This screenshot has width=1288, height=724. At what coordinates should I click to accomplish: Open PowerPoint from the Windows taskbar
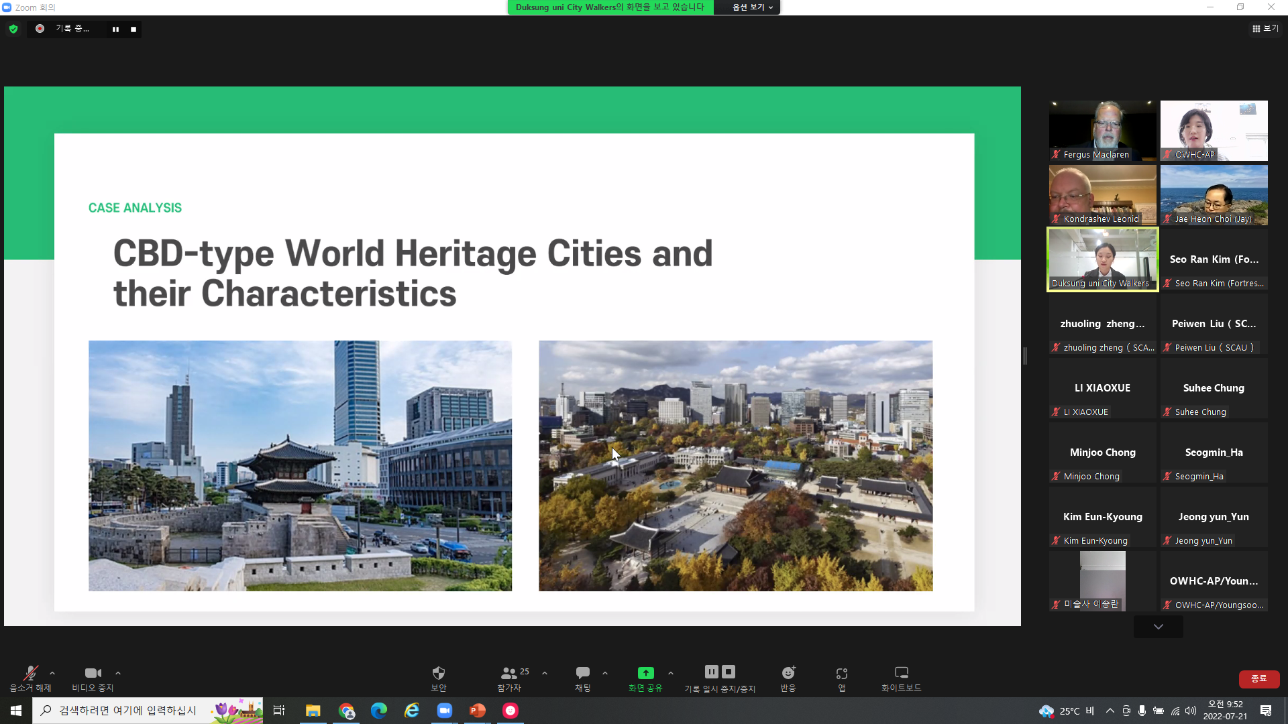point(477,711)
